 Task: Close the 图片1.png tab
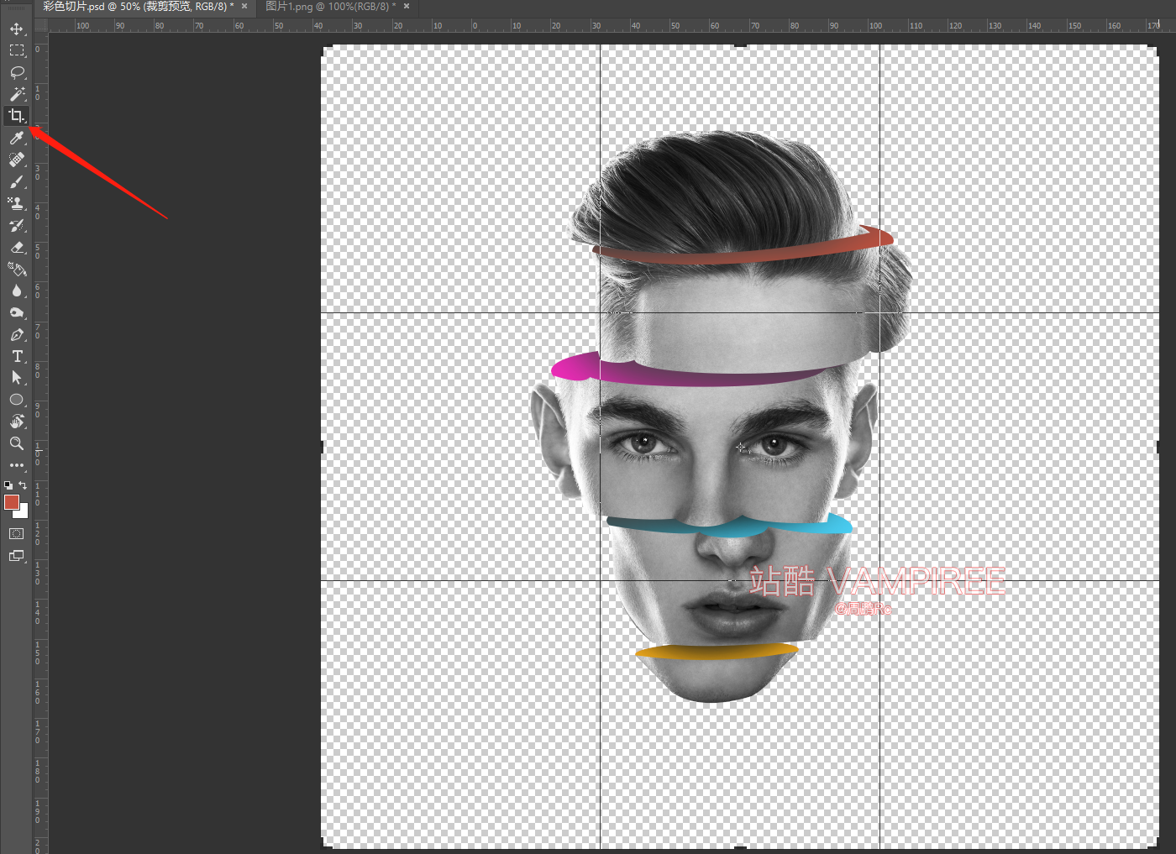407,7
